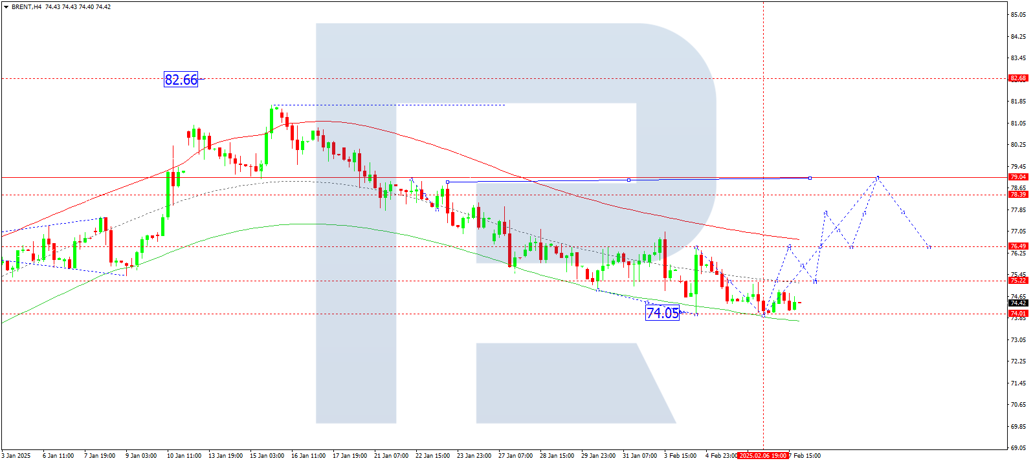Click the red 75.22 price level tag
This screenshot has width=1033, height=463.
point(1018,281)
